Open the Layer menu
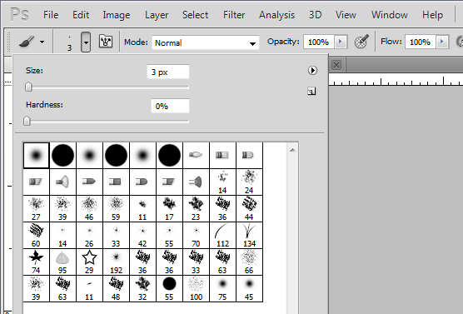 157,15
